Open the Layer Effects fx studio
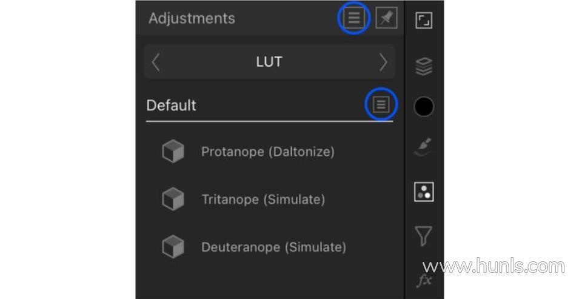This screenshot has height=299, width=582. pyautogui.click(x=424, y=280)
